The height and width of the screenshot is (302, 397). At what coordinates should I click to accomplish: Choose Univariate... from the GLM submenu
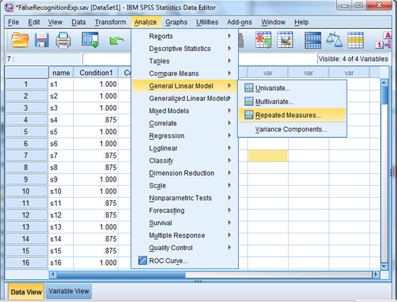[292, 88]
